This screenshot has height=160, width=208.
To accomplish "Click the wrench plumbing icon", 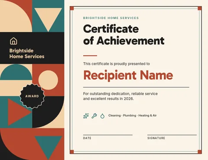I will [94, 116].
